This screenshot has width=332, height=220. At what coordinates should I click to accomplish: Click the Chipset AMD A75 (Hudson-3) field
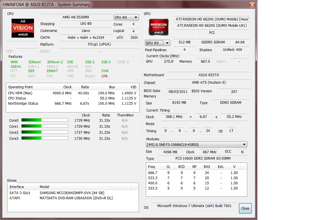click(x=209, y=83)
